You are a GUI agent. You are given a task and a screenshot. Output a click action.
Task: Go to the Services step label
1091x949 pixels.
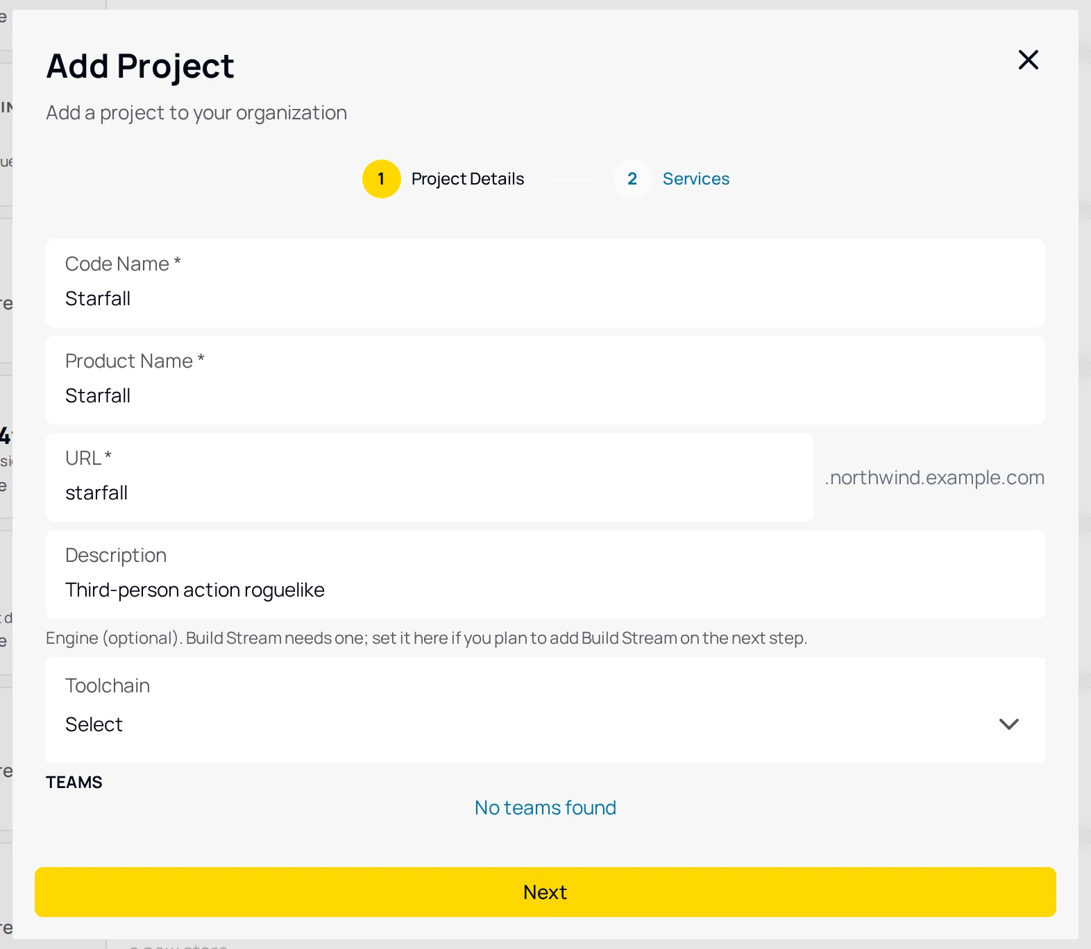click(x=696, y=179)
